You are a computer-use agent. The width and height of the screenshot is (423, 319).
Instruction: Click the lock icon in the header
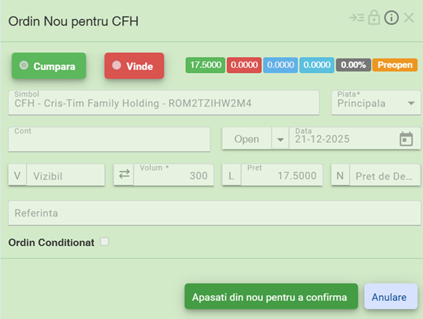tap(374, 19)
